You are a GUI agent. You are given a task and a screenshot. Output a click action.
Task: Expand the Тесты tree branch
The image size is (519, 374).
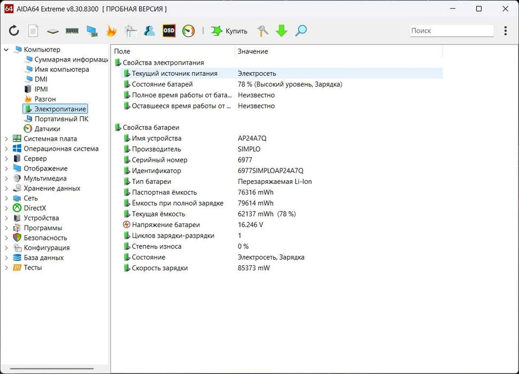(x=6, y=268)
